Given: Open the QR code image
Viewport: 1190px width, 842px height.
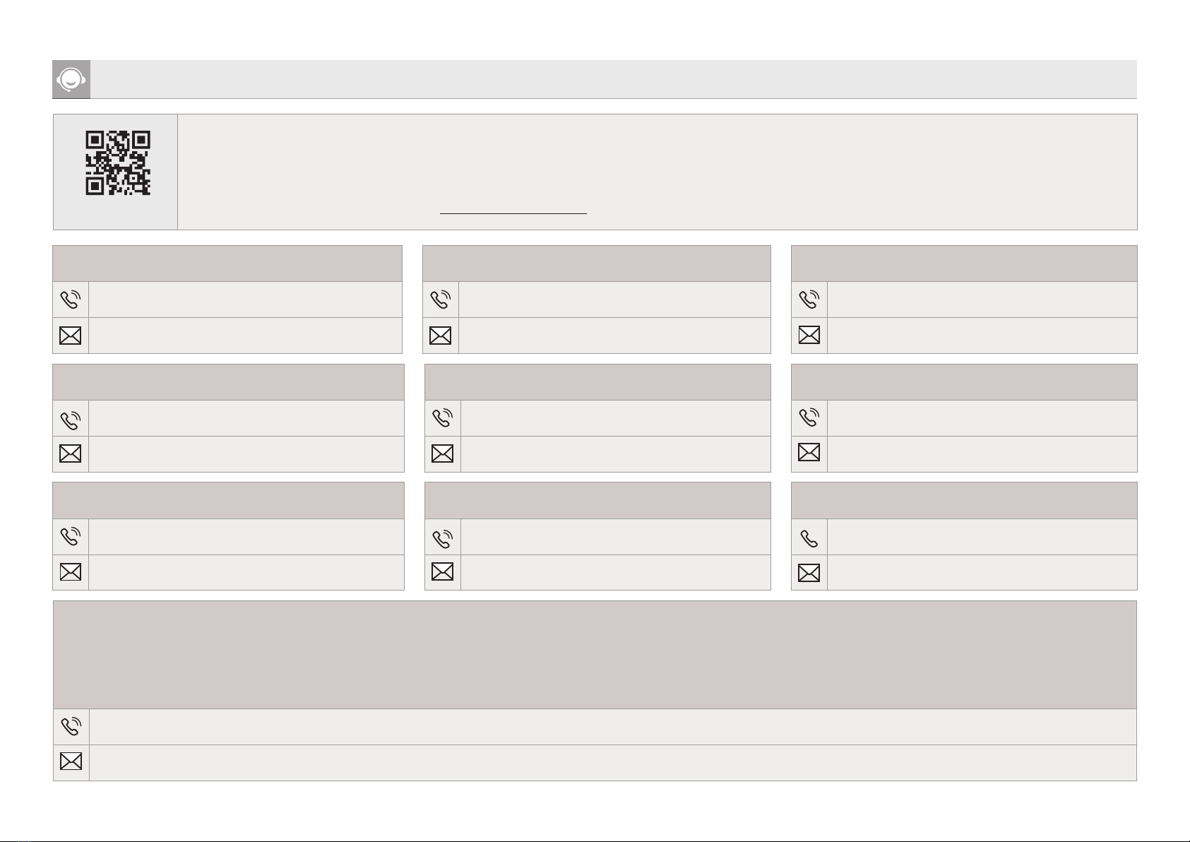Looking at the screenshot, I should pyautogui.click(x=118, y=162).
